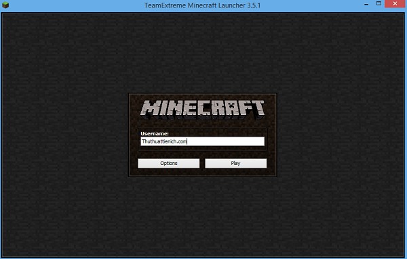Start the game with the Play button
Image resolution: width=407 pixels, height=259 pixels.
click(x=235, y=163)
